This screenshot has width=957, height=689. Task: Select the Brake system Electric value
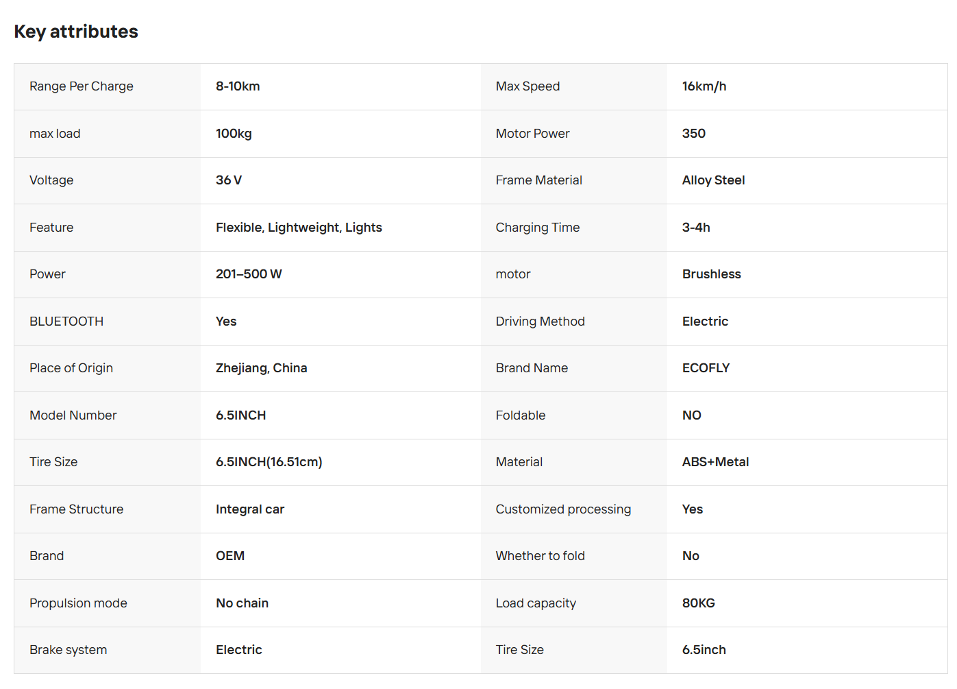(238, 650)
